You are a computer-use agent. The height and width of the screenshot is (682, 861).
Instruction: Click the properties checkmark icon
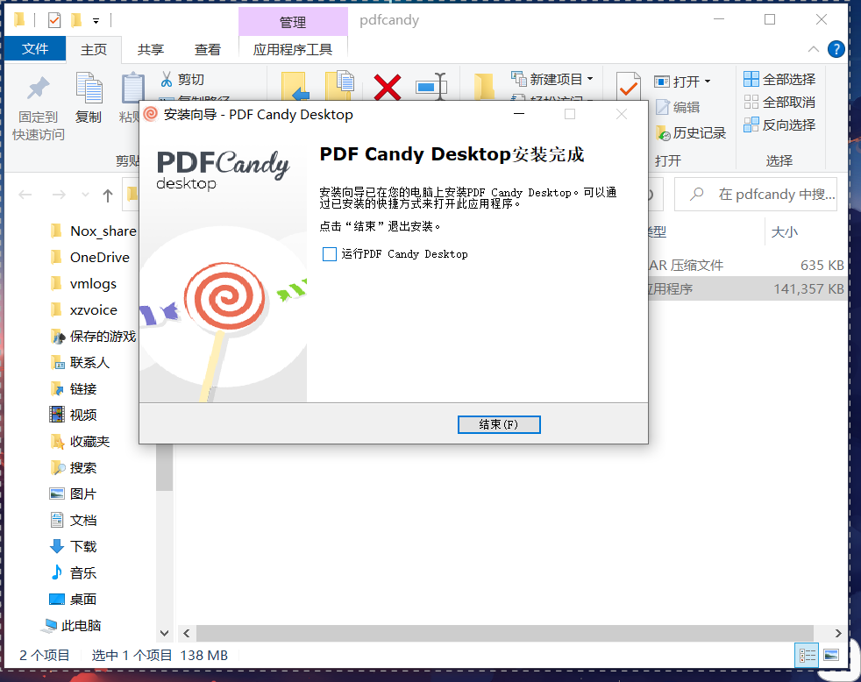click(628, 86)
